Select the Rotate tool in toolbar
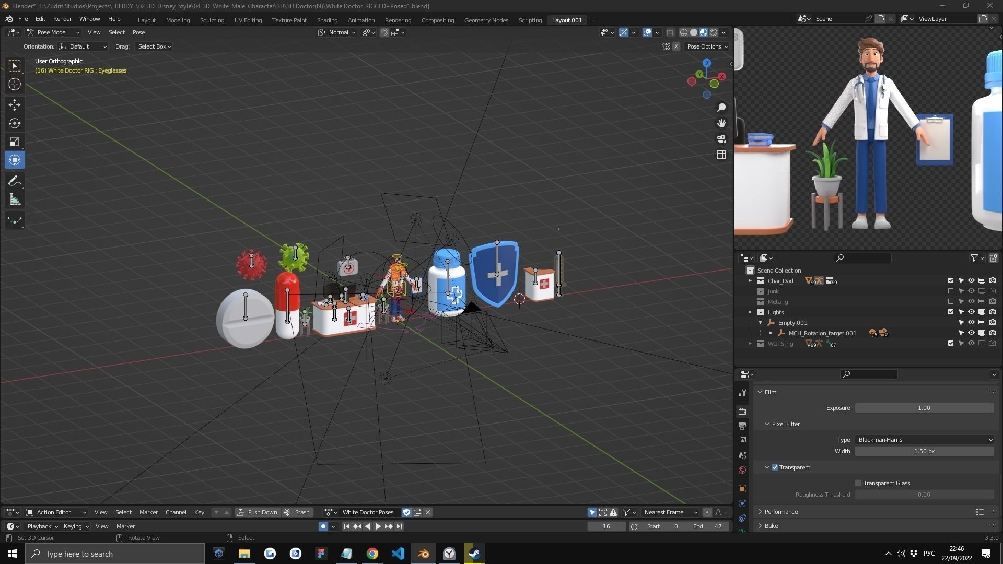Image resolution: width=1003 pixels, height=564 pixels. (15, 123)
